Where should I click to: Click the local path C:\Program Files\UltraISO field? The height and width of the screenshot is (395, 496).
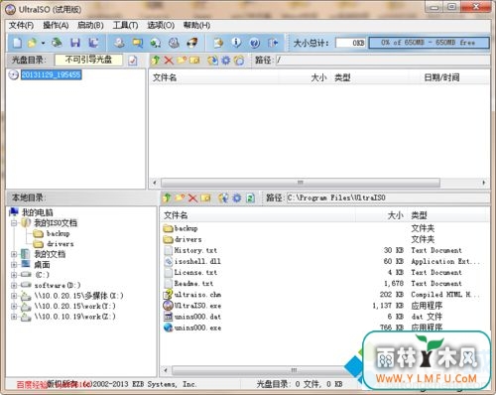(388, 197)
